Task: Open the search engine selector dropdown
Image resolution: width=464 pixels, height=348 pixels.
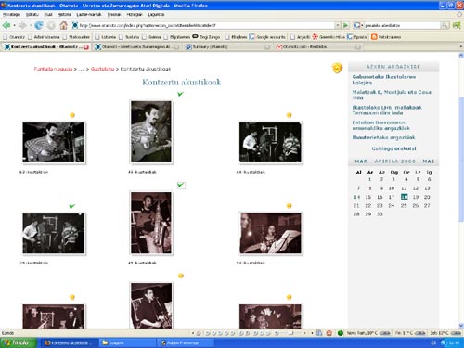Action: point(358,25)
